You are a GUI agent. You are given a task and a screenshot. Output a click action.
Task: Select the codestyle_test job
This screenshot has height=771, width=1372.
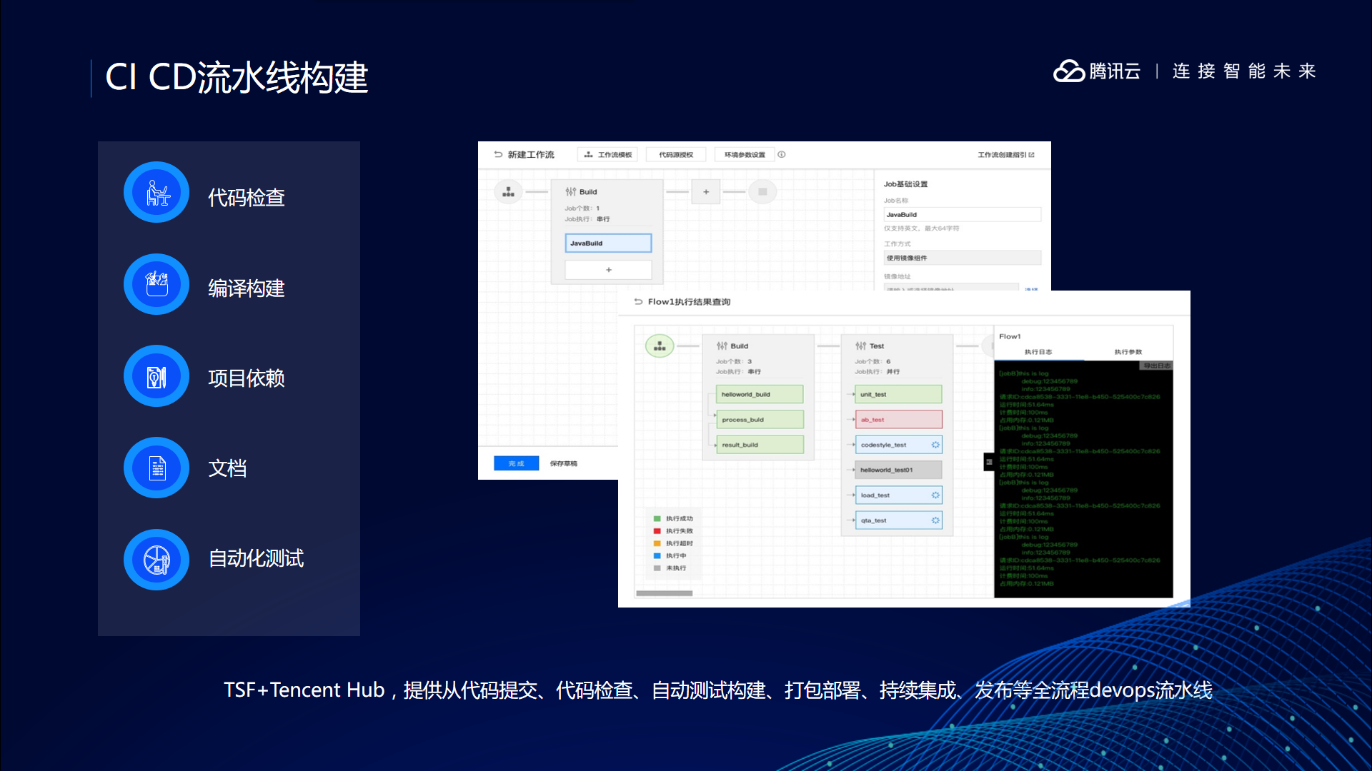click(x=898, y=445)
